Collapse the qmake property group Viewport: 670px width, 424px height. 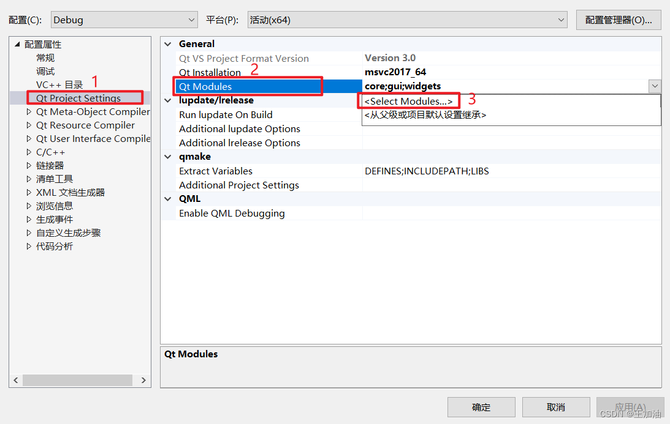168,157
